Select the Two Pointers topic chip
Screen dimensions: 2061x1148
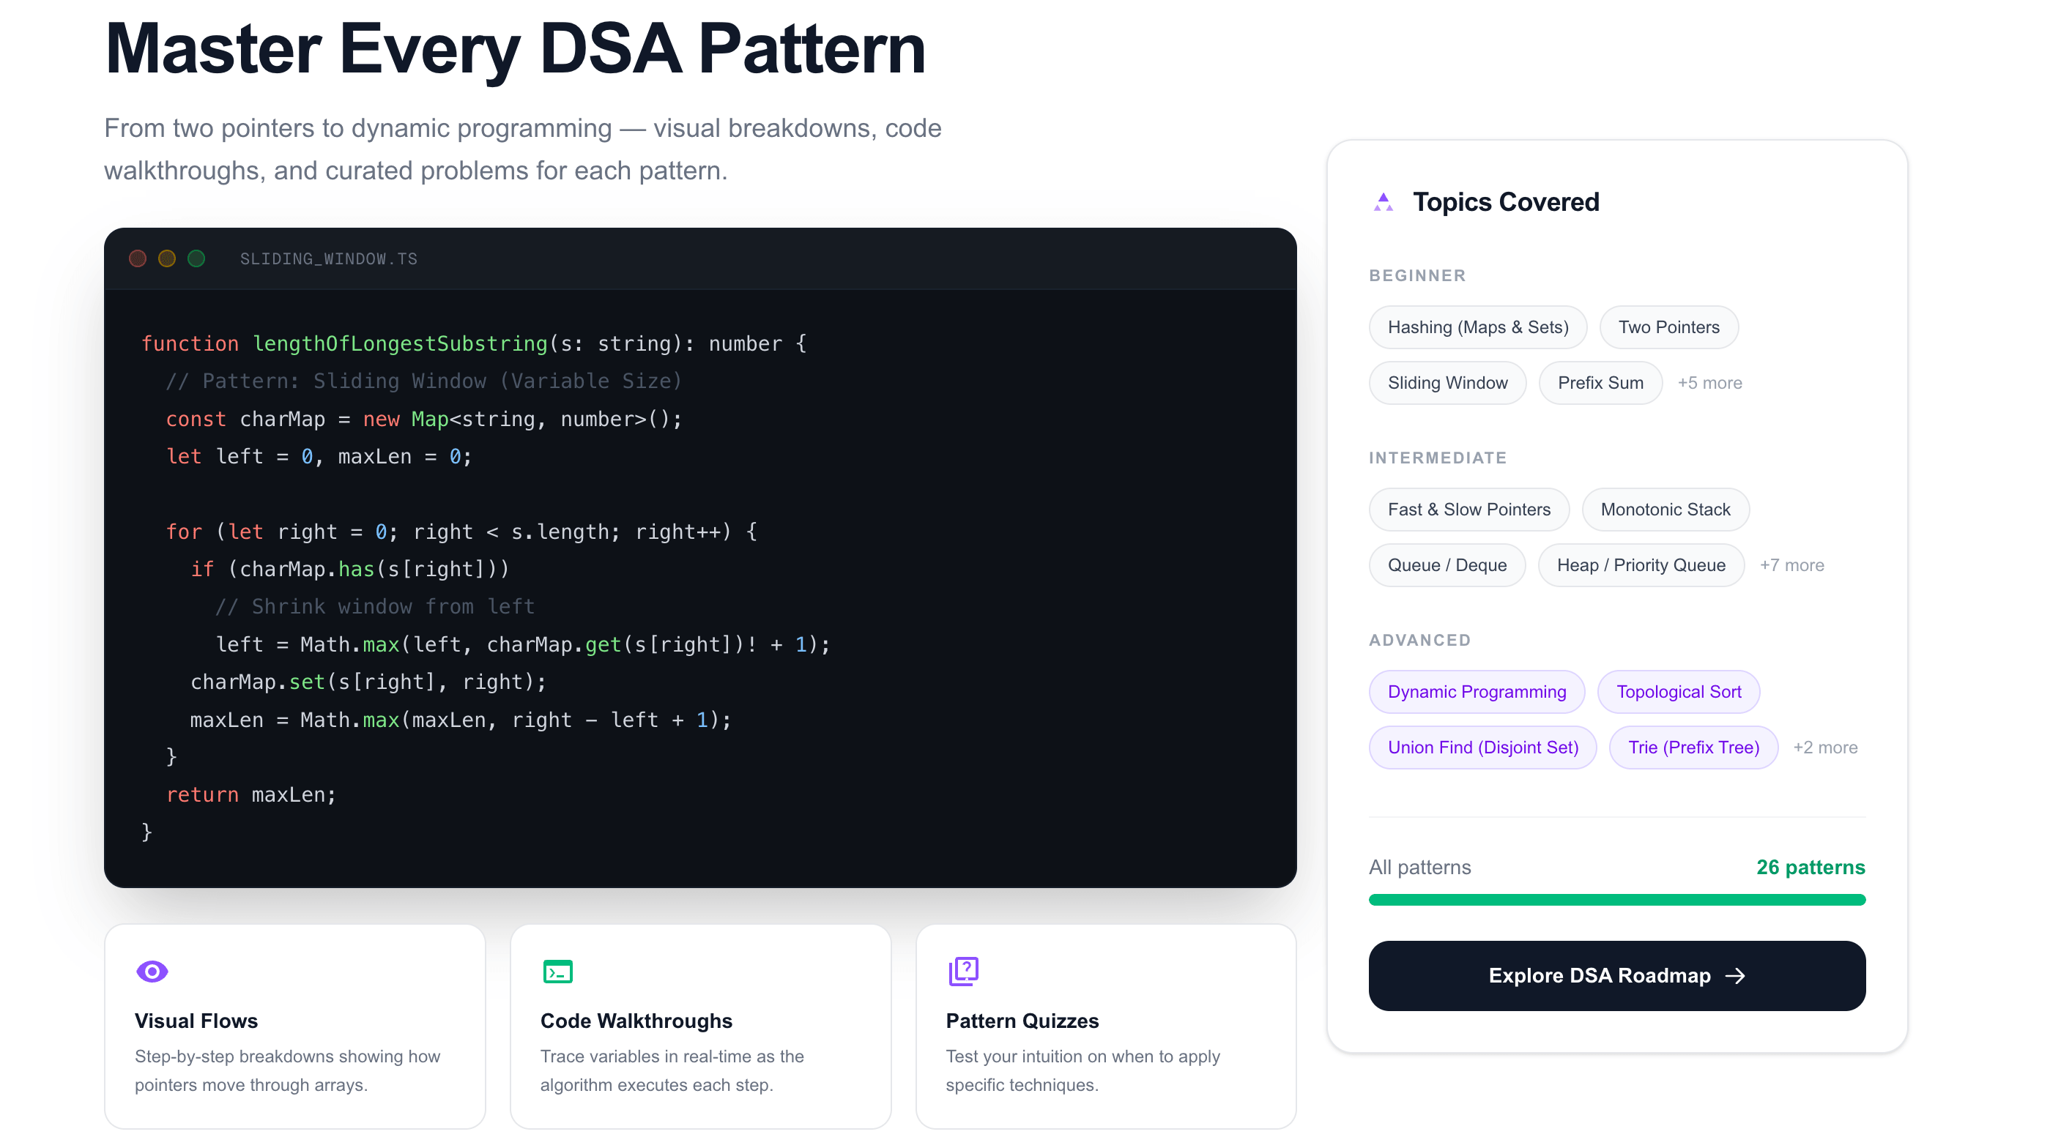(1668, 327)
